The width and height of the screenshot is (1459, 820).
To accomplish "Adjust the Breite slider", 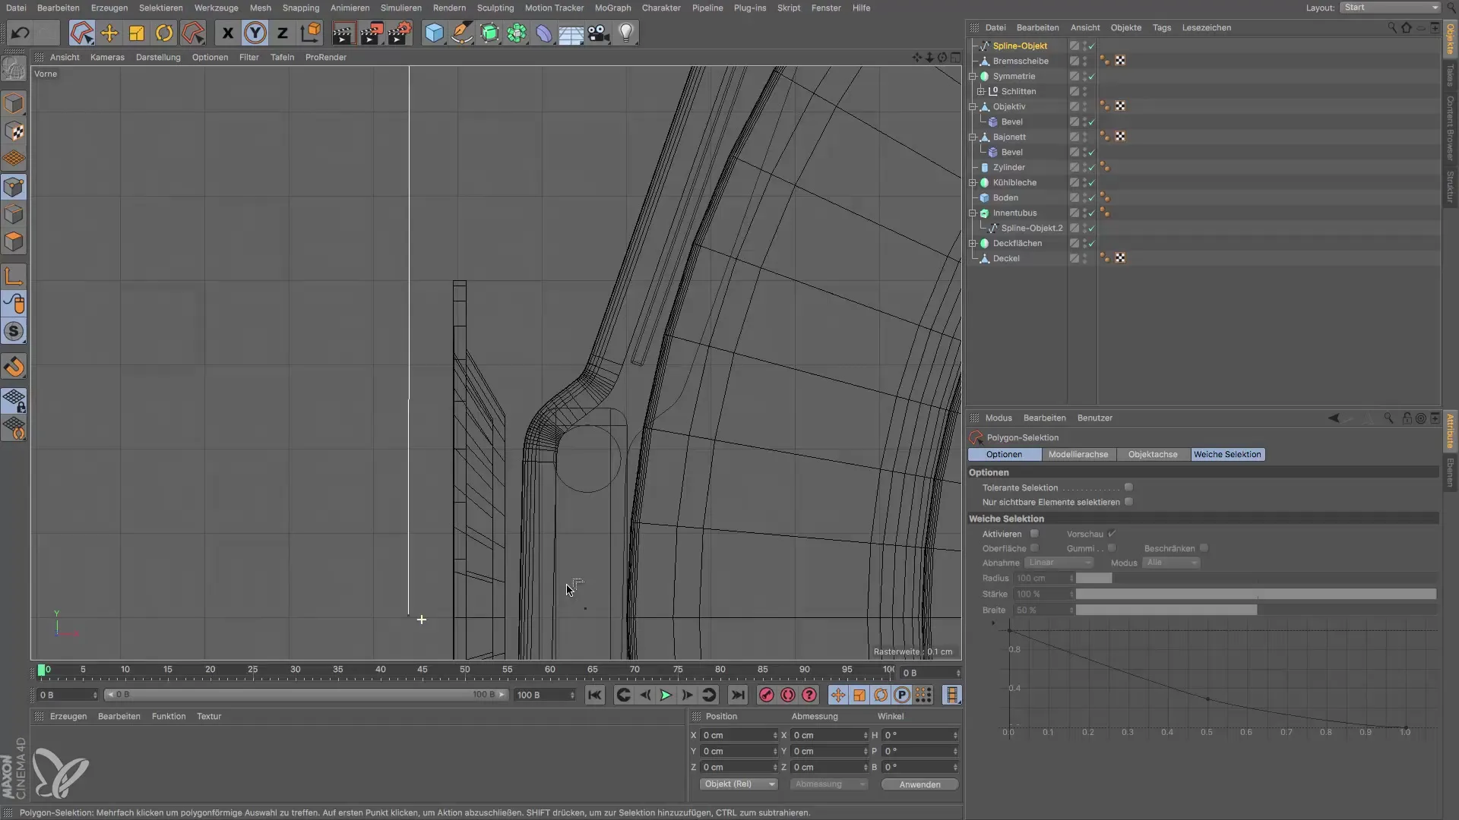I will [1255, 610].
